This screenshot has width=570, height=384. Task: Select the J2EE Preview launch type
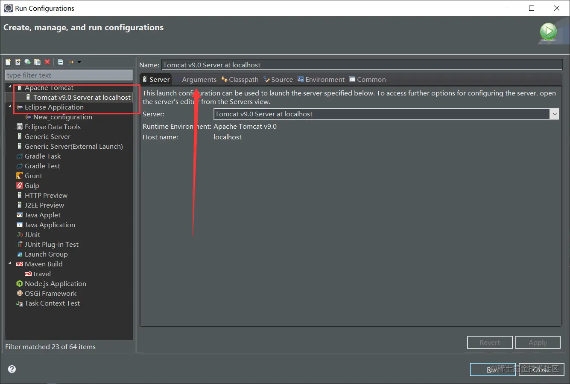[44, 205]
